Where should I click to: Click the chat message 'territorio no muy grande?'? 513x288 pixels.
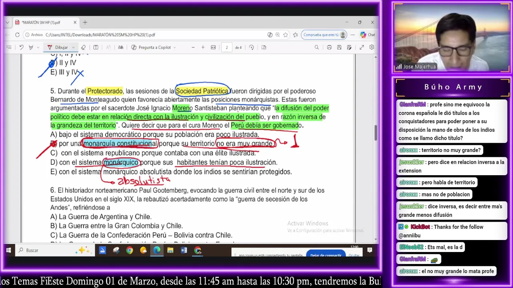(x=440, y=150)
